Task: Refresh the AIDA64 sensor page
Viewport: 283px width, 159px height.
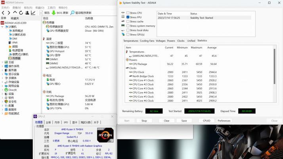Action: pyautogui.click(x=21, y=13)
